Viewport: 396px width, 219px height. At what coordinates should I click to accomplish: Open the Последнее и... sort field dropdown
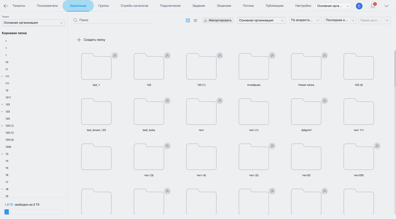tap(340, 20)
